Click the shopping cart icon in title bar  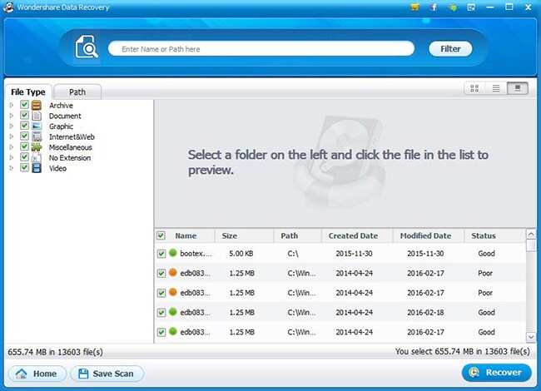tap(415, 7)
